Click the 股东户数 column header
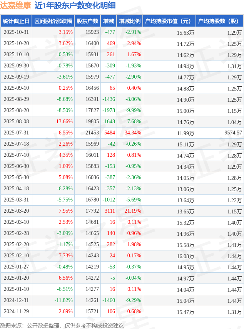Screen dimensions: 244x329 pyautogui.click(x=87, y=21)
